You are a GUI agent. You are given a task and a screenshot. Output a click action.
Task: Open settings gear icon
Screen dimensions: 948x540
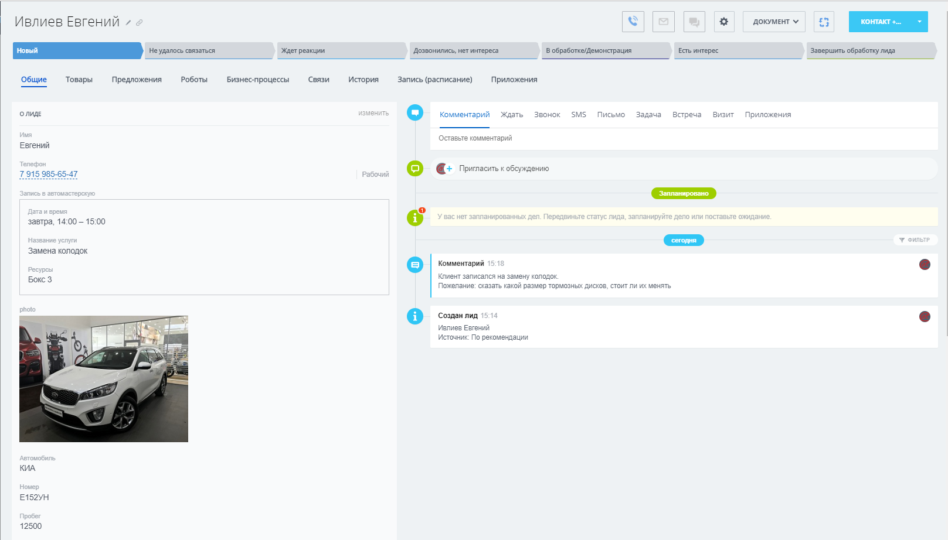click(724, 22)
